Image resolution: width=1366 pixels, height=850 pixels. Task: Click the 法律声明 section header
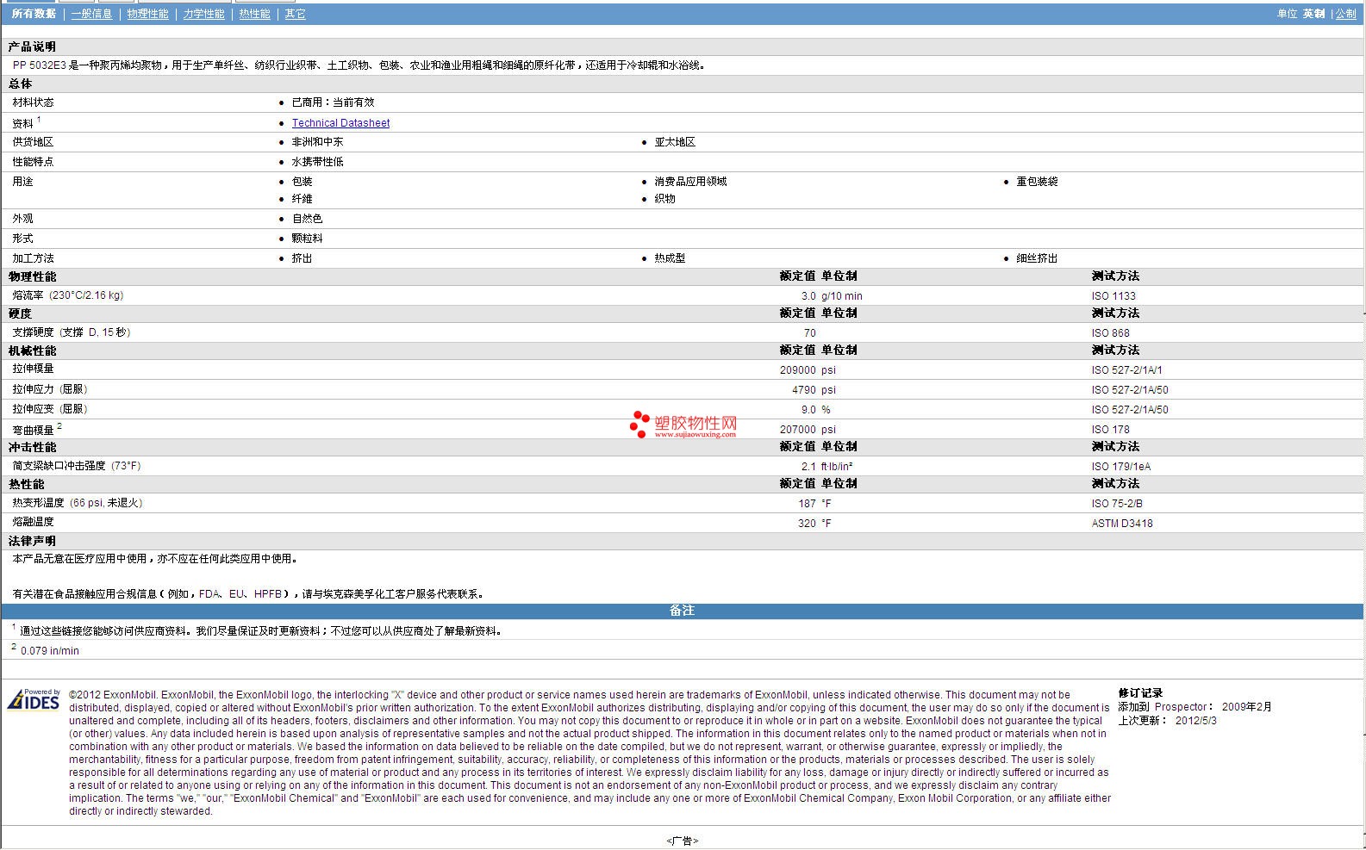(x=32, y=541)
